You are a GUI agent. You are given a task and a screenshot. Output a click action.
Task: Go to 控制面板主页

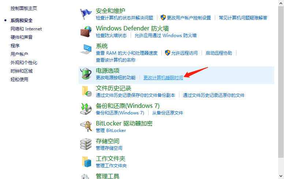tap(24, 8)
